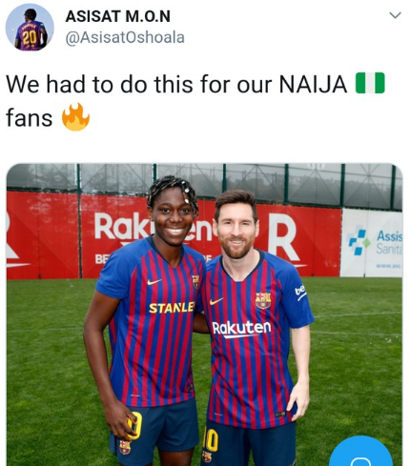Click the large white R on red banner
The width and height of the screenshot is (410, 466).
click(x=283, y=237)
